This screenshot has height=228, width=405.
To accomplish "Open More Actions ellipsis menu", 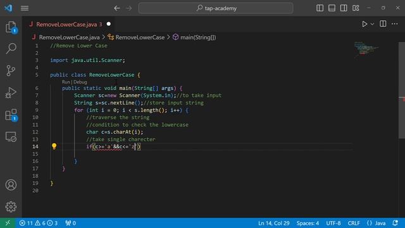I will pos(395,24).
